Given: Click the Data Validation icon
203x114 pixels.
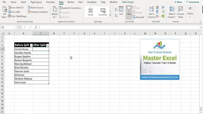Looking at the screenshot, I should click(x=157, y=16).
